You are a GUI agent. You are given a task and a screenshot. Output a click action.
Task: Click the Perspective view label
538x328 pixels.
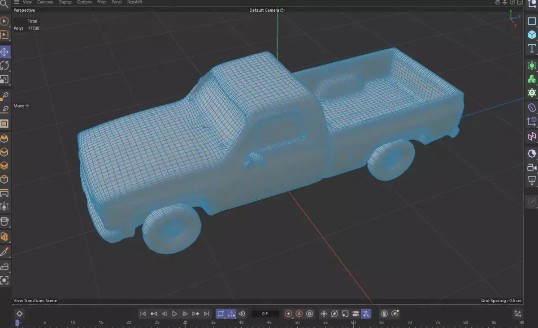24,10
